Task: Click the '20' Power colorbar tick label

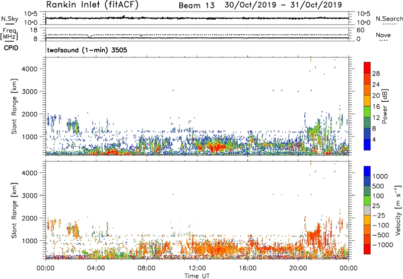Action: pos(376,96)
